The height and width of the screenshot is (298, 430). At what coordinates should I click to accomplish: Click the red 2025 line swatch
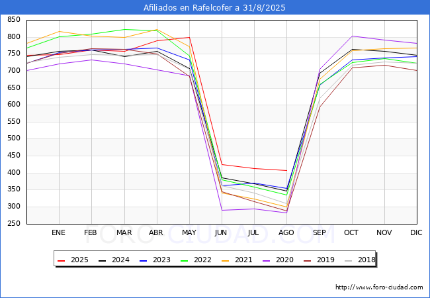[62, 260]
